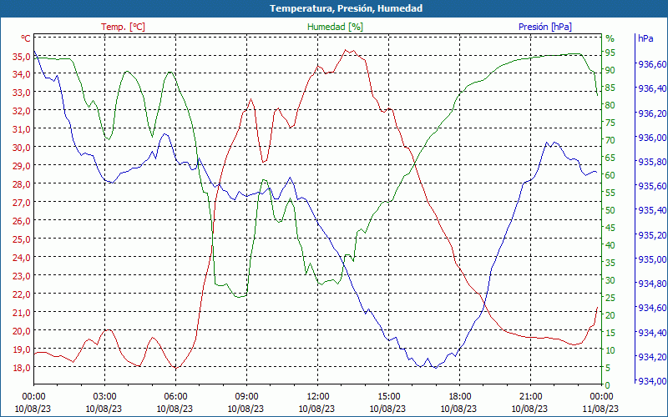Click the '936,00' pressure axis value
The width and height of the screenshot is (668, 417).
[651, 138]
